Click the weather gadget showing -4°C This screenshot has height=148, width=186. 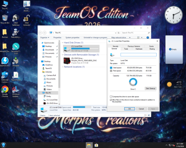click(174, 84)
